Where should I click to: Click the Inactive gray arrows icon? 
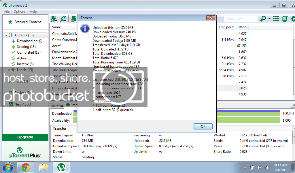coord(13,64)
